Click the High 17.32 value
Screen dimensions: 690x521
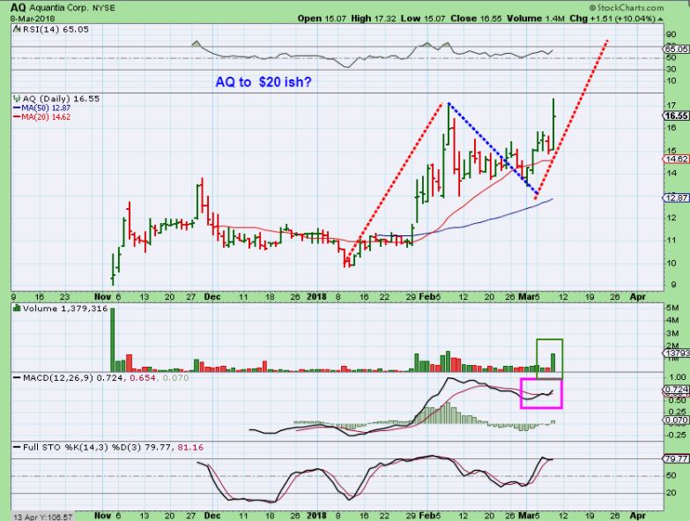373,19
